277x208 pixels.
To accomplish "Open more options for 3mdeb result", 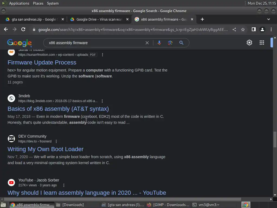I will (102, 101).
